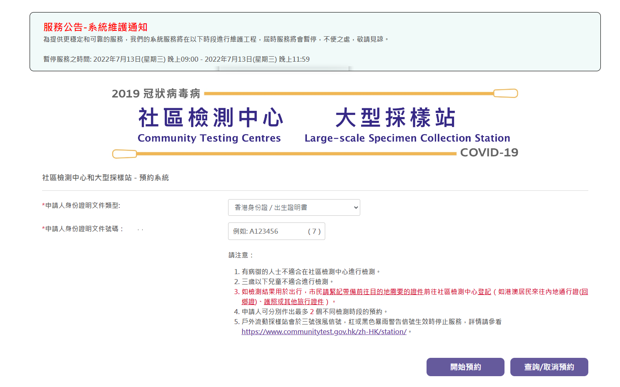Image resolution: width=620 pixels, height=387 pixels.
Task: Click the 護照或其他旅行證件 underlined link text
Action: pyautogui.click(x=294, y=302)
